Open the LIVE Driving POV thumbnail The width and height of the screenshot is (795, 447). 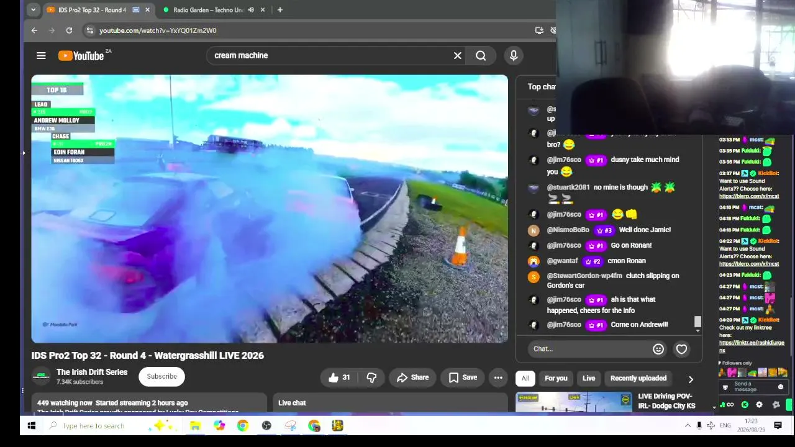point(574,402)
